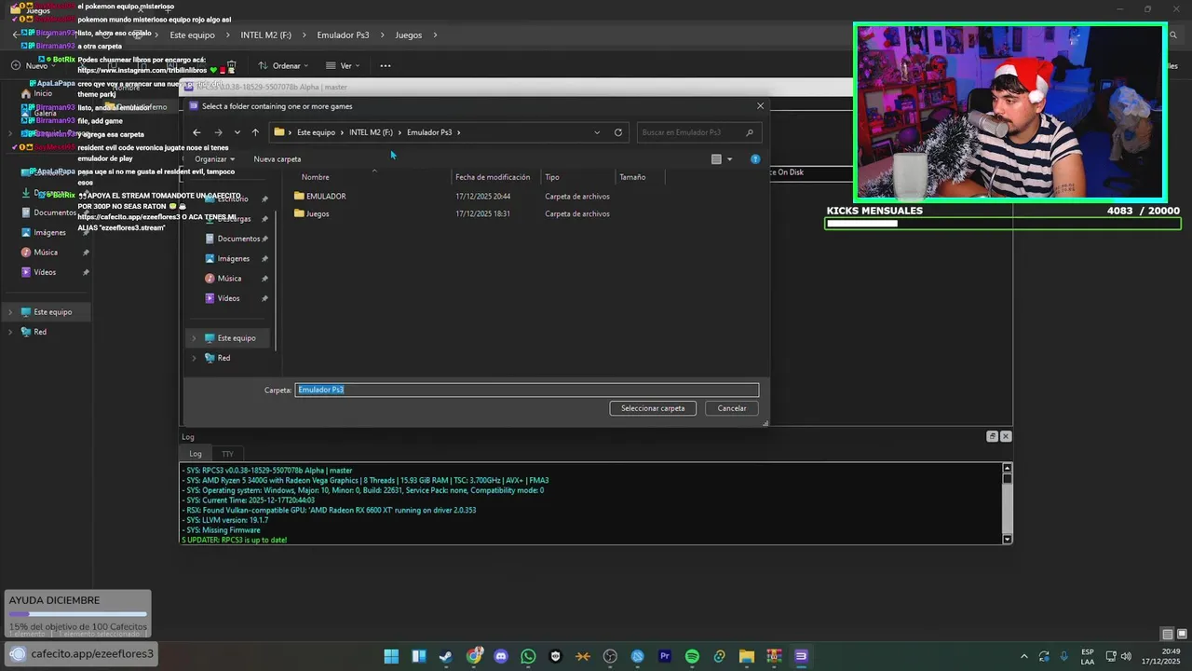Confirm with Seleccionar carpeta button
The image size is (1192, 671).
(653, 408)
